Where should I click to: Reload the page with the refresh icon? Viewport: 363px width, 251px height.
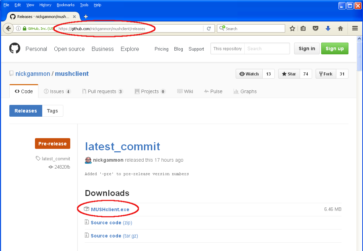pos(209,28)
